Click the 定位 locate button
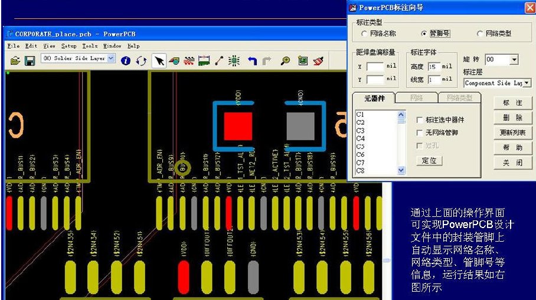 (x=429, y=161)
